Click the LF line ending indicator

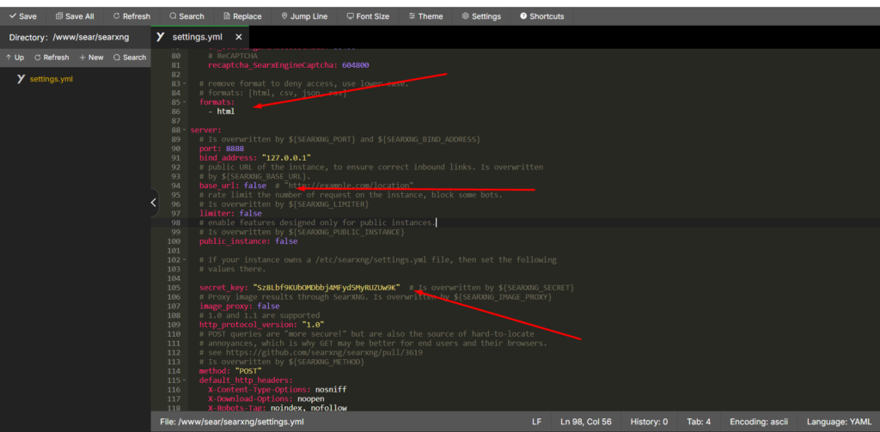click(x=536, y=422)
